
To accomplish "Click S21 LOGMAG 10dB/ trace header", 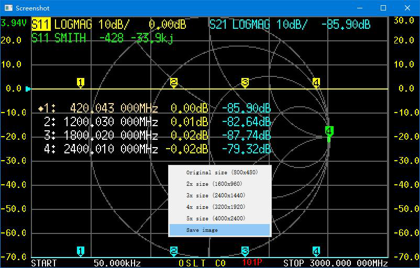I will [x=258, y=25].
